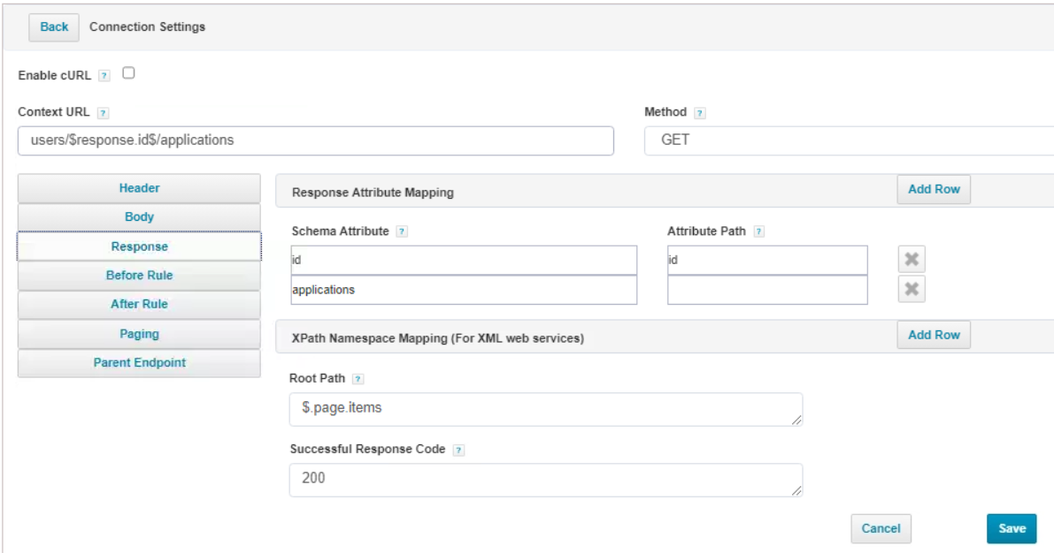The image size is (1054, 553).
Task: Click help icon next to Attribute Path
Action: click(x=758, y=232)
